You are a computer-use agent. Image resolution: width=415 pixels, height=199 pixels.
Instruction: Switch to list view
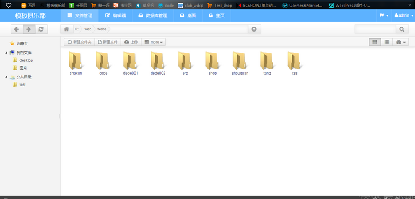[387, 42]
